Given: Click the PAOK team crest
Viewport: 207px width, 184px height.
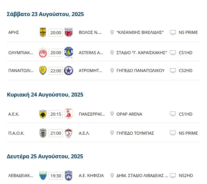Looking at the screenshot, I should [x=43, y=133].
